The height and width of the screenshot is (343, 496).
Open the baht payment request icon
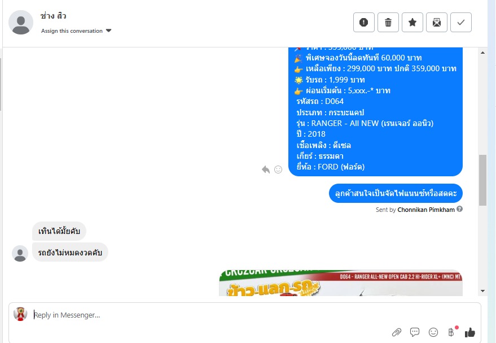(x=451, y=332)
